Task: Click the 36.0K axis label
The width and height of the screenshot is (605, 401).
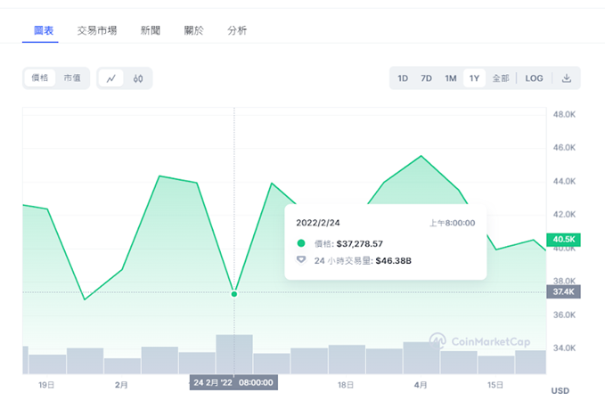Action: click(x=564, y=315)
